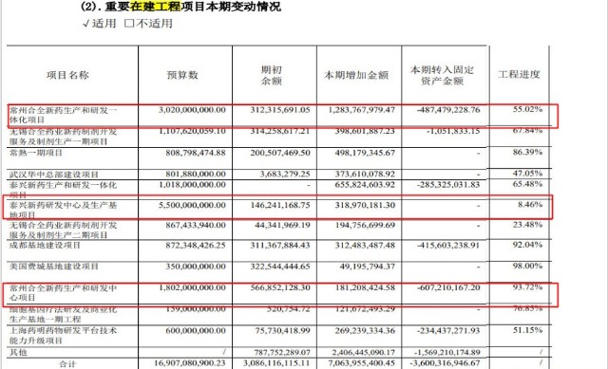Select project name 泰兴新药研发中心及生产基地项目
The image size is (608, 369).
click(x=63, y=210)
